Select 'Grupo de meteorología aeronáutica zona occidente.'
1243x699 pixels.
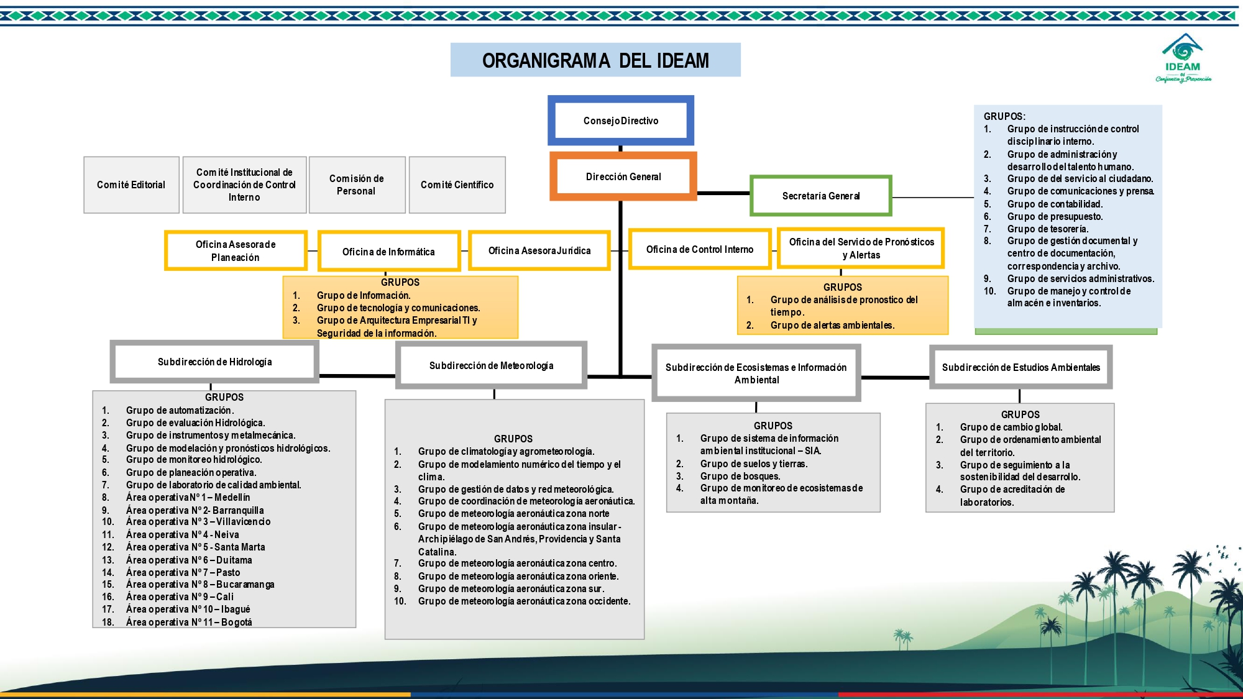tap(525, 601)
